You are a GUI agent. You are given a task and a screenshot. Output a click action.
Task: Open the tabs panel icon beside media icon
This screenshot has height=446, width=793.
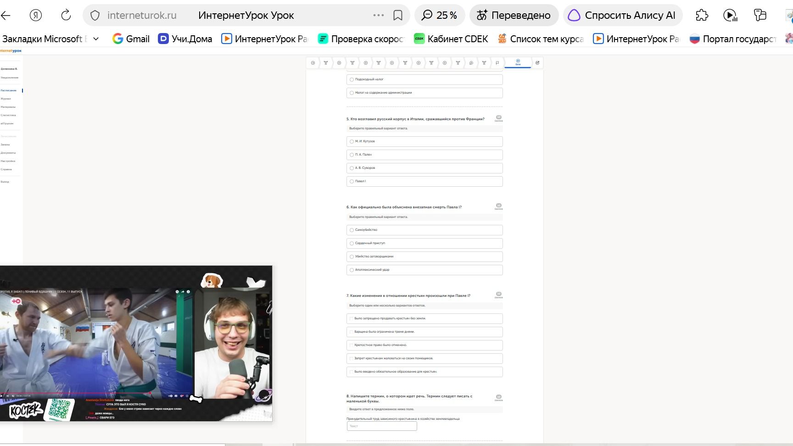click(x=760, y=15)
